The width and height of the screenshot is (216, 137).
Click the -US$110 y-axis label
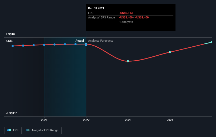[x=12, y=113]
